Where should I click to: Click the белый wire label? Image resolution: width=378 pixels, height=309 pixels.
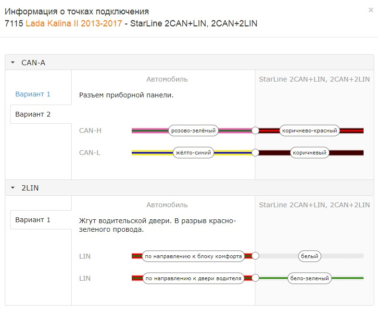pyautogui.click(x=309, y=256)
